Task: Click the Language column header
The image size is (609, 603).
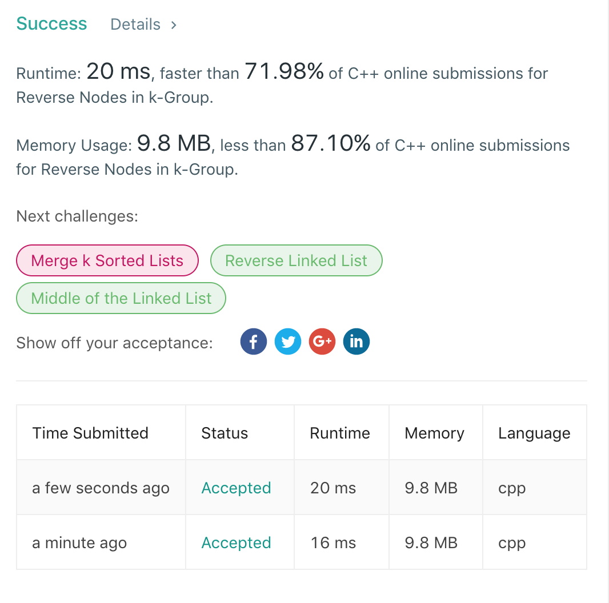Action: pyautogui.click(x=534, y=433)
